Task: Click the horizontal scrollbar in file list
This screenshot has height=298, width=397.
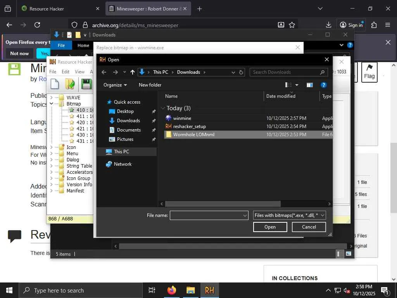Action: 223,204
